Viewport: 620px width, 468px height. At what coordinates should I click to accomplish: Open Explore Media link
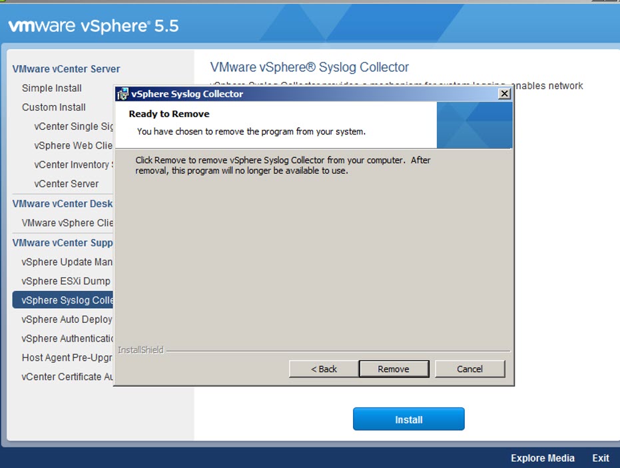[542, 458]
